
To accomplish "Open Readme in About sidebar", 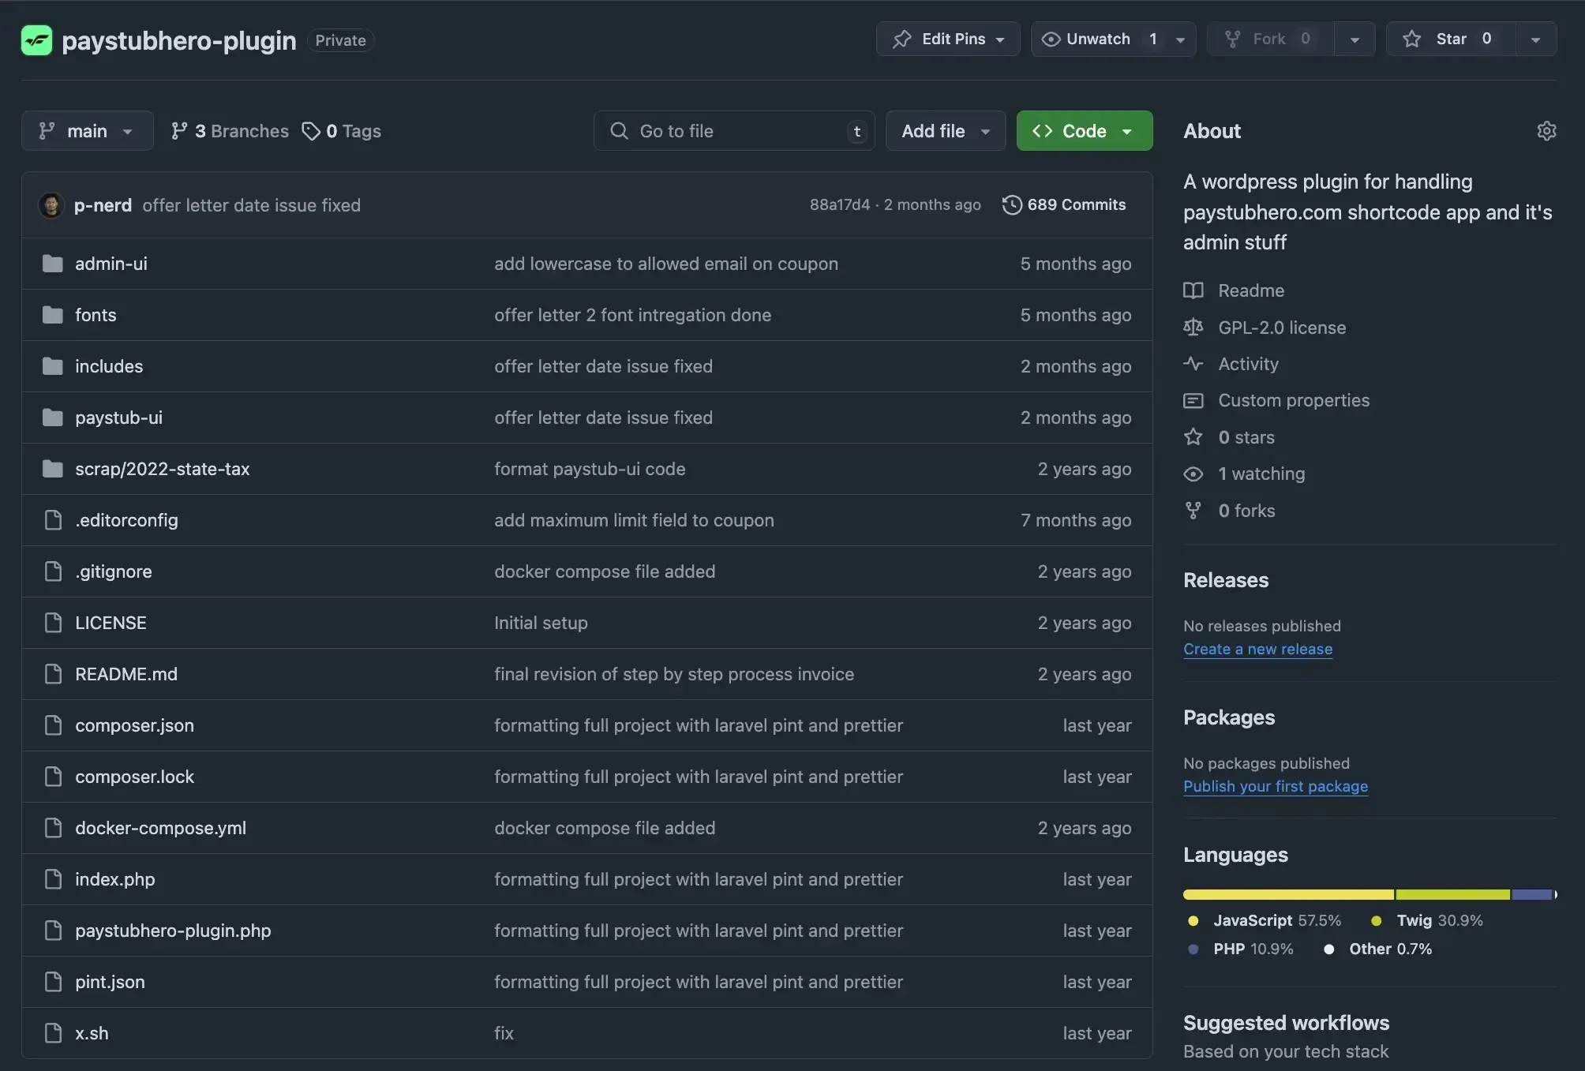I will [x=1251, y=290].
